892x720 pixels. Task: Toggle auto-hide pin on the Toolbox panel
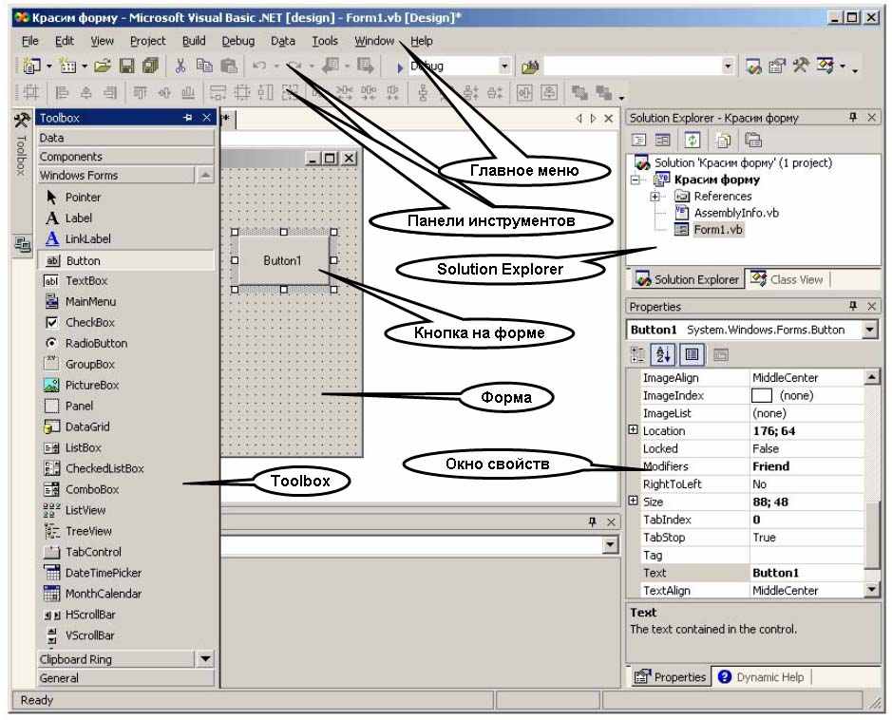tap(188, 118)
